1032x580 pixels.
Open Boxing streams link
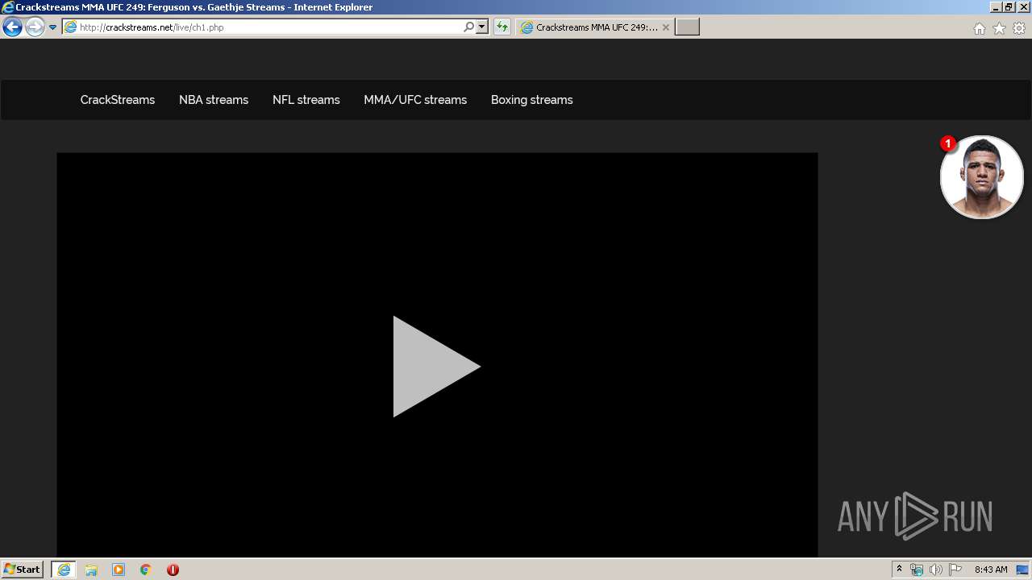[x=532, y=100]
